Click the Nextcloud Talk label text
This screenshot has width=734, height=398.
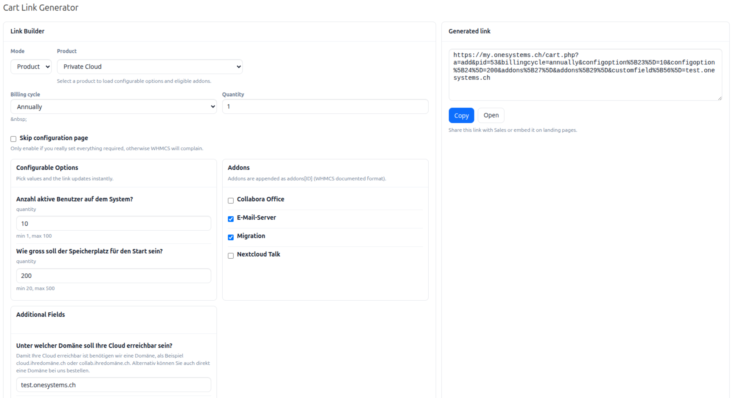click(x=258, y=254)
